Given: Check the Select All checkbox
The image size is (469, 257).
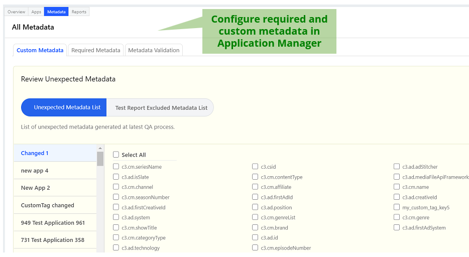Looking at the screenshot, I should click(x=116, y=155).
